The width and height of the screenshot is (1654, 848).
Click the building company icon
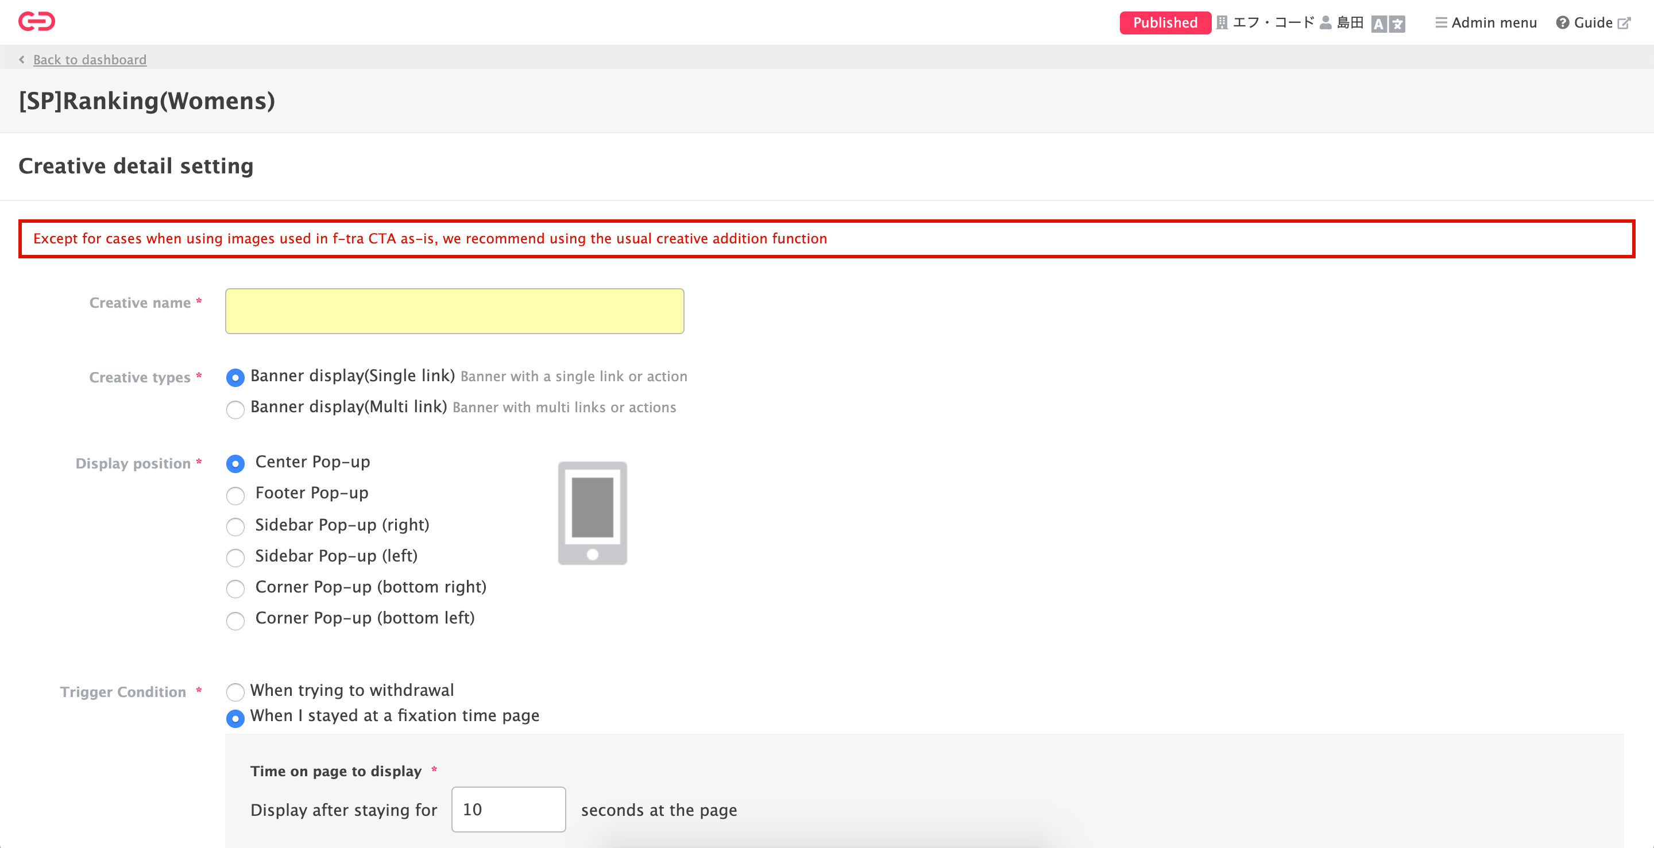tap(1222, 23)
